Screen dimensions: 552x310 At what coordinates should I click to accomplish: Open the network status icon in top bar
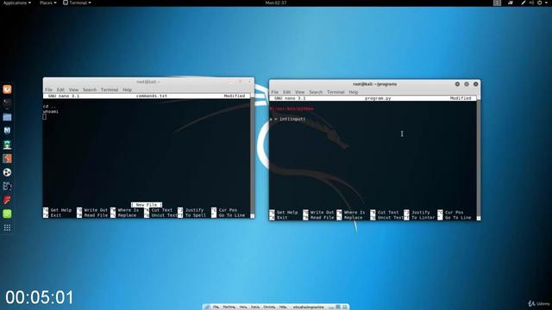(x=510, y=3)
